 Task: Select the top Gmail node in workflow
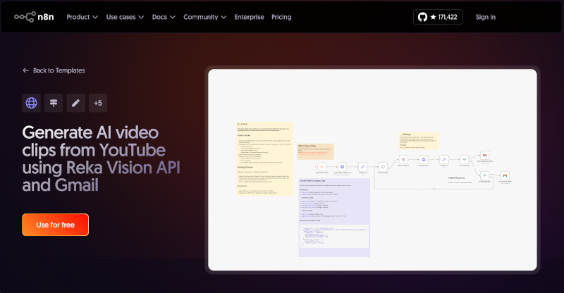click(x=484, y=155)
